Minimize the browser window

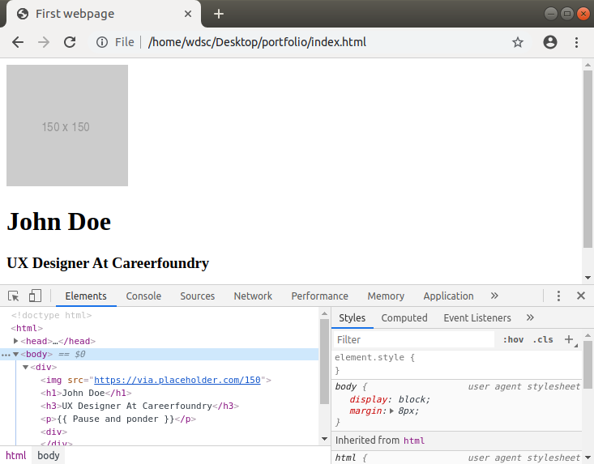[x=550, y=14]
